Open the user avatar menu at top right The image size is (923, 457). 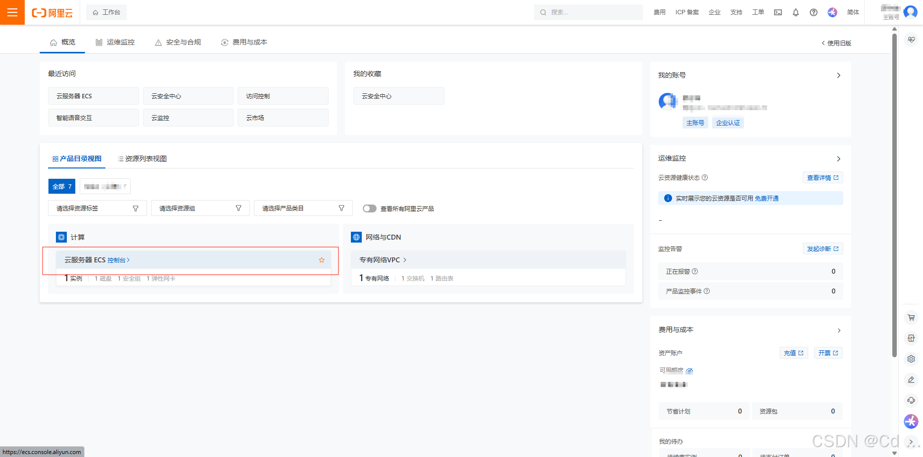(x=911, y=12)
